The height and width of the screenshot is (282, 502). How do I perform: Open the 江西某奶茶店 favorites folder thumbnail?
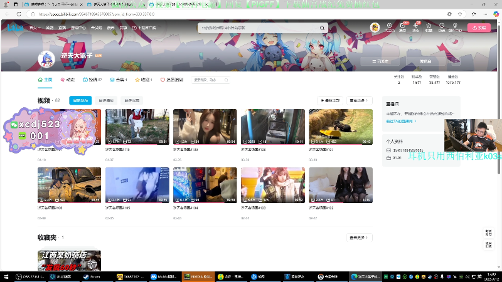pos(69,260)
